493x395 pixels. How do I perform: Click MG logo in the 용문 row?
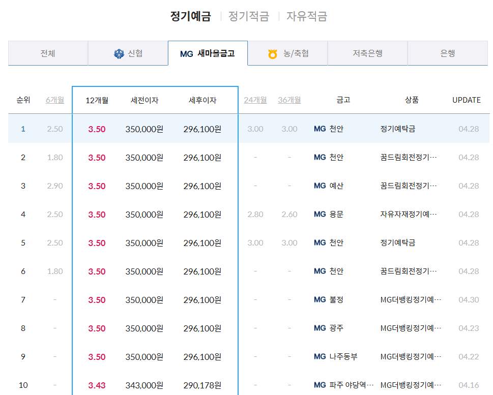pyautogui.click(x=320, y=215)
